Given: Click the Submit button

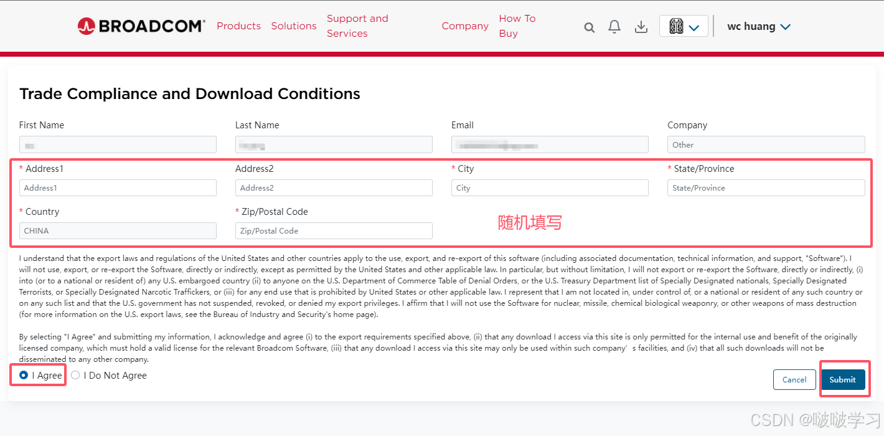Looking at the screenshot, I should [x=842, y=380].
